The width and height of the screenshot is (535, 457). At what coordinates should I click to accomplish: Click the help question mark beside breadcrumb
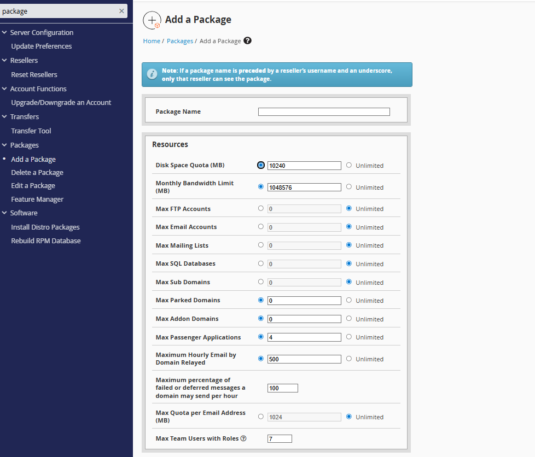248,41
